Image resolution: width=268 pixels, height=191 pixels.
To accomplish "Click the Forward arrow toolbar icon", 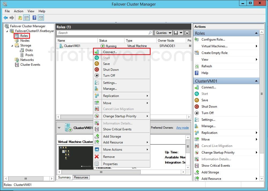I will (x=12, y=18).
